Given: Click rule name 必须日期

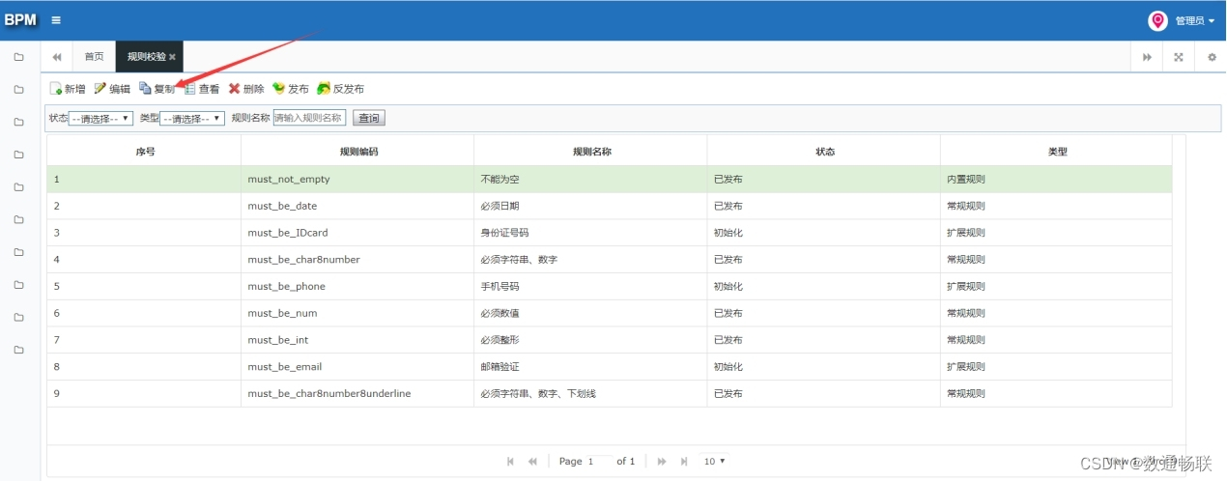Looking at the screenshot, I should coord(499,206).
